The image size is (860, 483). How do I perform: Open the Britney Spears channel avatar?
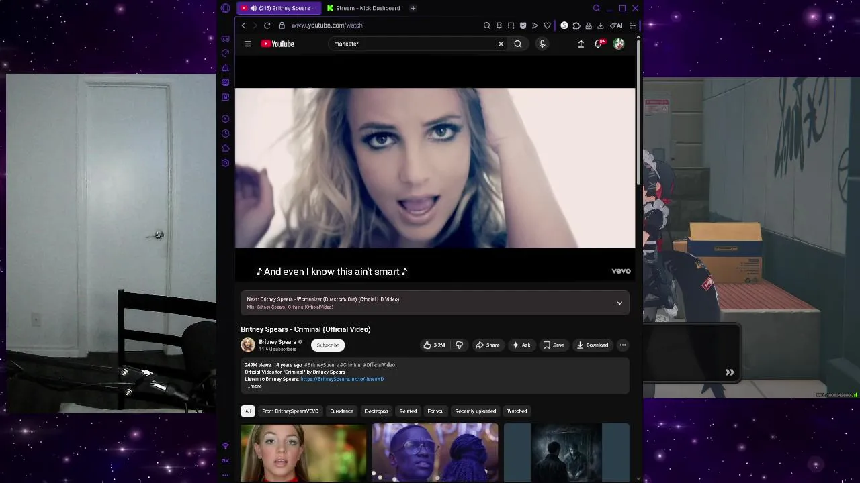click(x=248, y=345)
